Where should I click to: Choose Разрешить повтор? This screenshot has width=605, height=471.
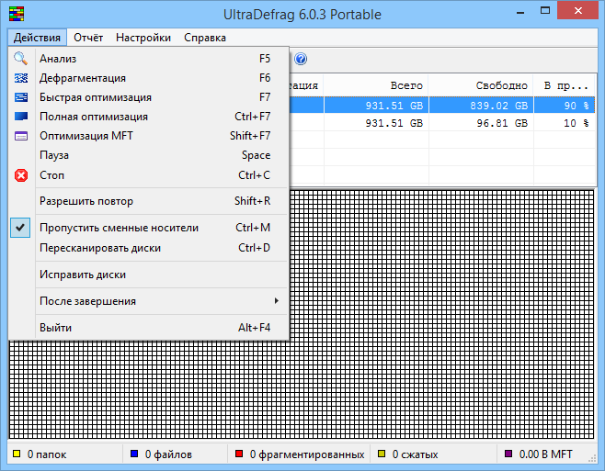click(149, 201)
